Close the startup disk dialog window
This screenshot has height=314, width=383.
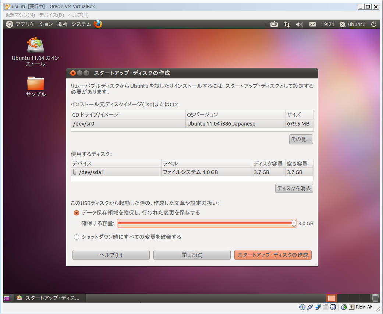[x=73, y=73]
